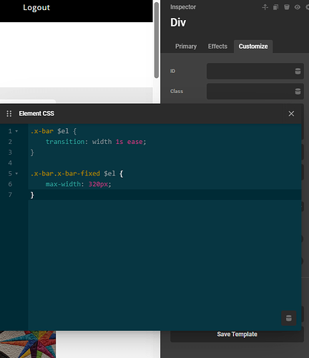Click the preview pane vertical scrollbar

157,40
